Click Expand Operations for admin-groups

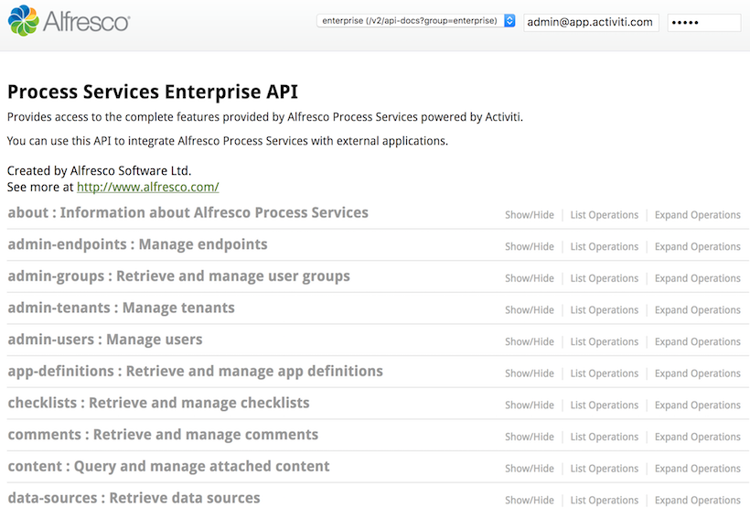[697, 278]
